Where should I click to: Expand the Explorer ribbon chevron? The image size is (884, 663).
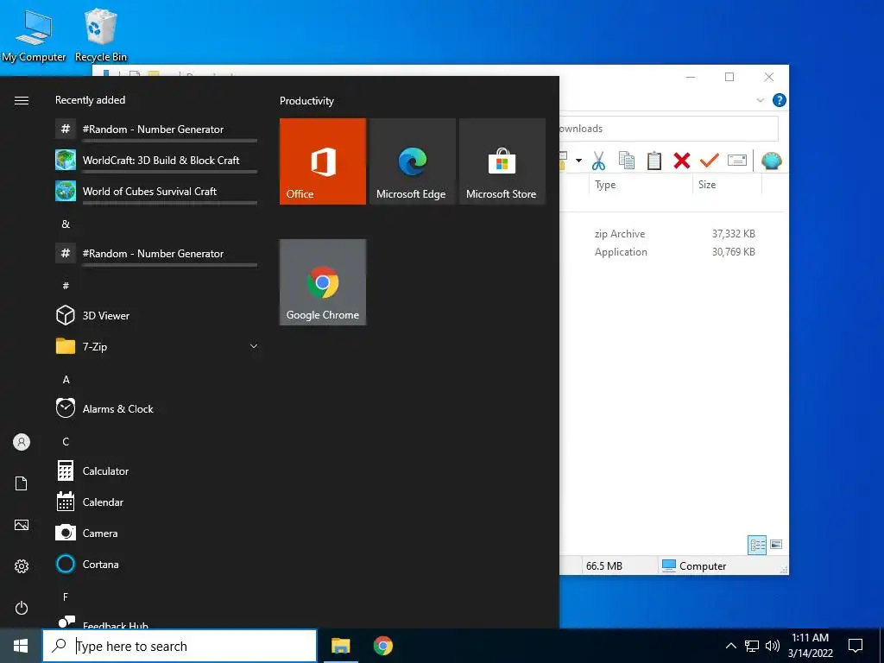(x=760, y=100)
